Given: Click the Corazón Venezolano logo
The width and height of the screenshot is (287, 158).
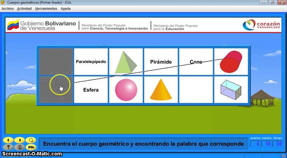Looking at the screenshot, I should click(x=261, y=25).
